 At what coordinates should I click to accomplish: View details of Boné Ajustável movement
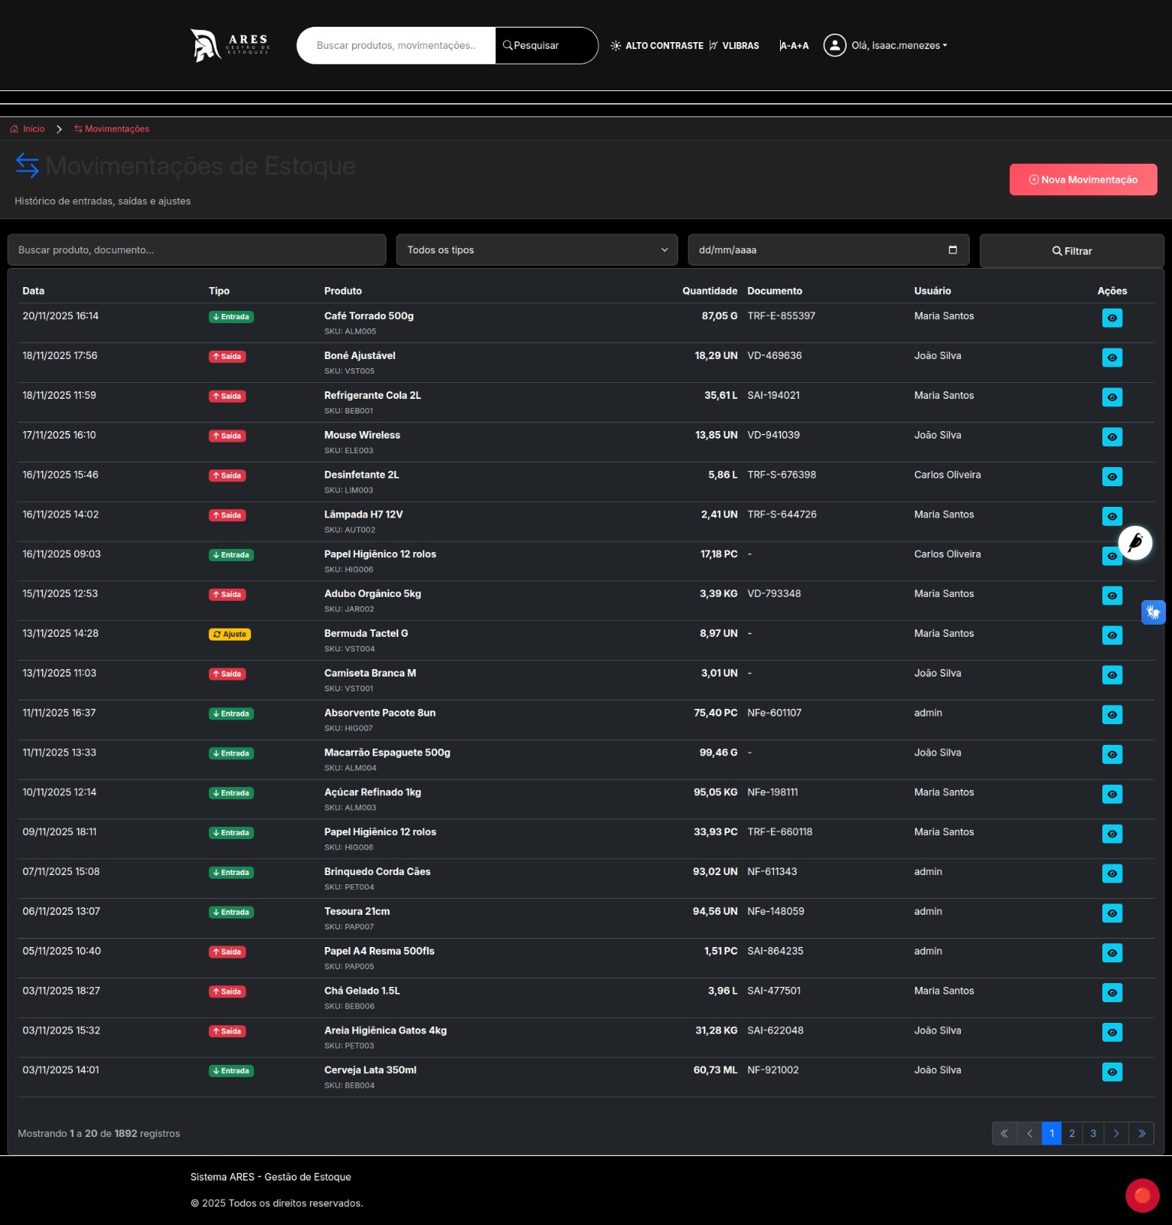point(1112,358)
